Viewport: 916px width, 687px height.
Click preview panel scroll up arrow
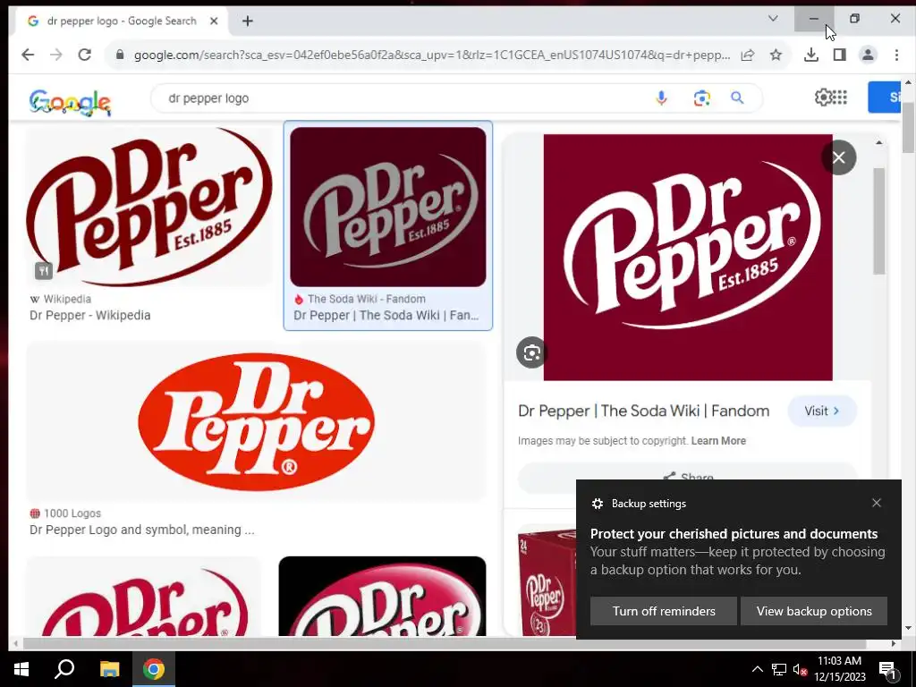[x=878, y=142]
